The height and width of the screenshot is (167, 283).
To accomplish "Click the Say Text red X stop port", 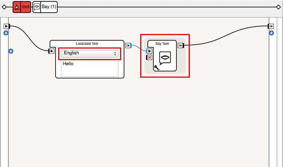I will [x=149, y=58].
